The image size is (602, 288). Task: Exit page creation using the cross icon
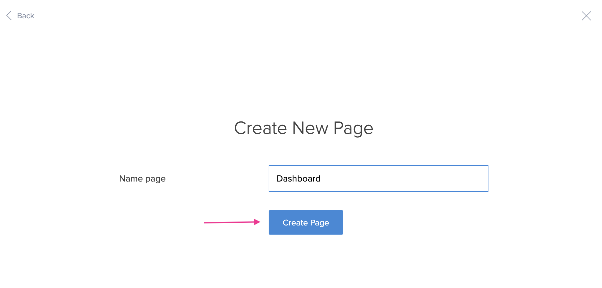586,16
